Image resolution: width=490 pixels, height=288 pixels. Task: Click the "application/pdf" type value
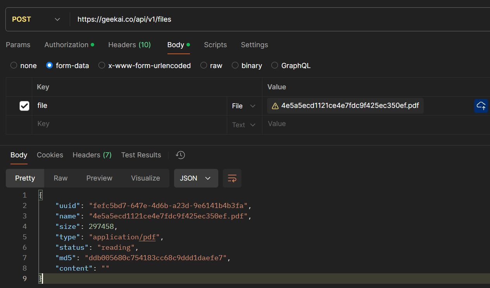click(124, 237)
